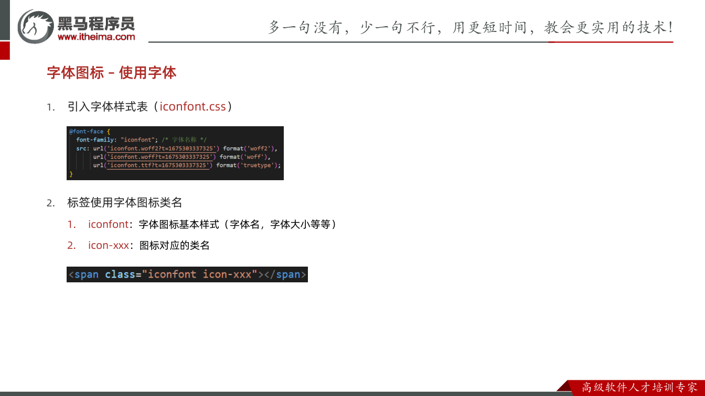Click the iconfont.woff2 url code line
Image resolution: width=705 pixels, height=396 pixels.
coord(176,148)
